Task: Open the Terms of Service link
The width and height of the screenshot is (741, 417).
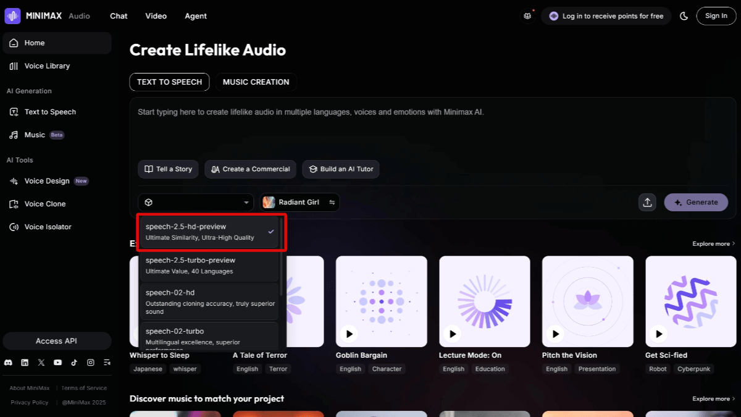Action: (x=84, y=388)
